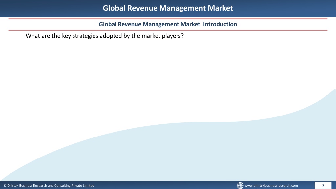Click the page number 7 box
This screenshot has width=336, height=189.
coord(323,185)
